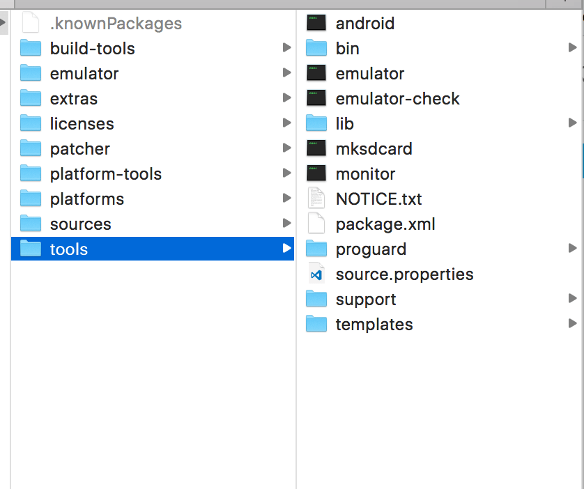Expand the templates folder disclosure arrow
This screenshot has width=584, height=489.
click(572, 324)
